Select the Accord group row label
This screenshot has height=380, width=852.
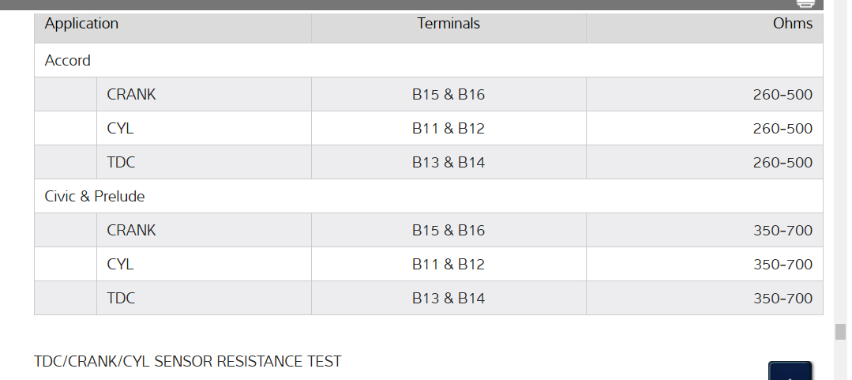point(68,61)
